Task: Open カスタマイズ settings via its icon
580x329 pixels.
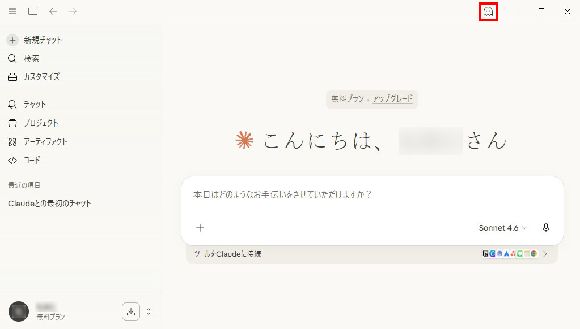Action: 12,77
